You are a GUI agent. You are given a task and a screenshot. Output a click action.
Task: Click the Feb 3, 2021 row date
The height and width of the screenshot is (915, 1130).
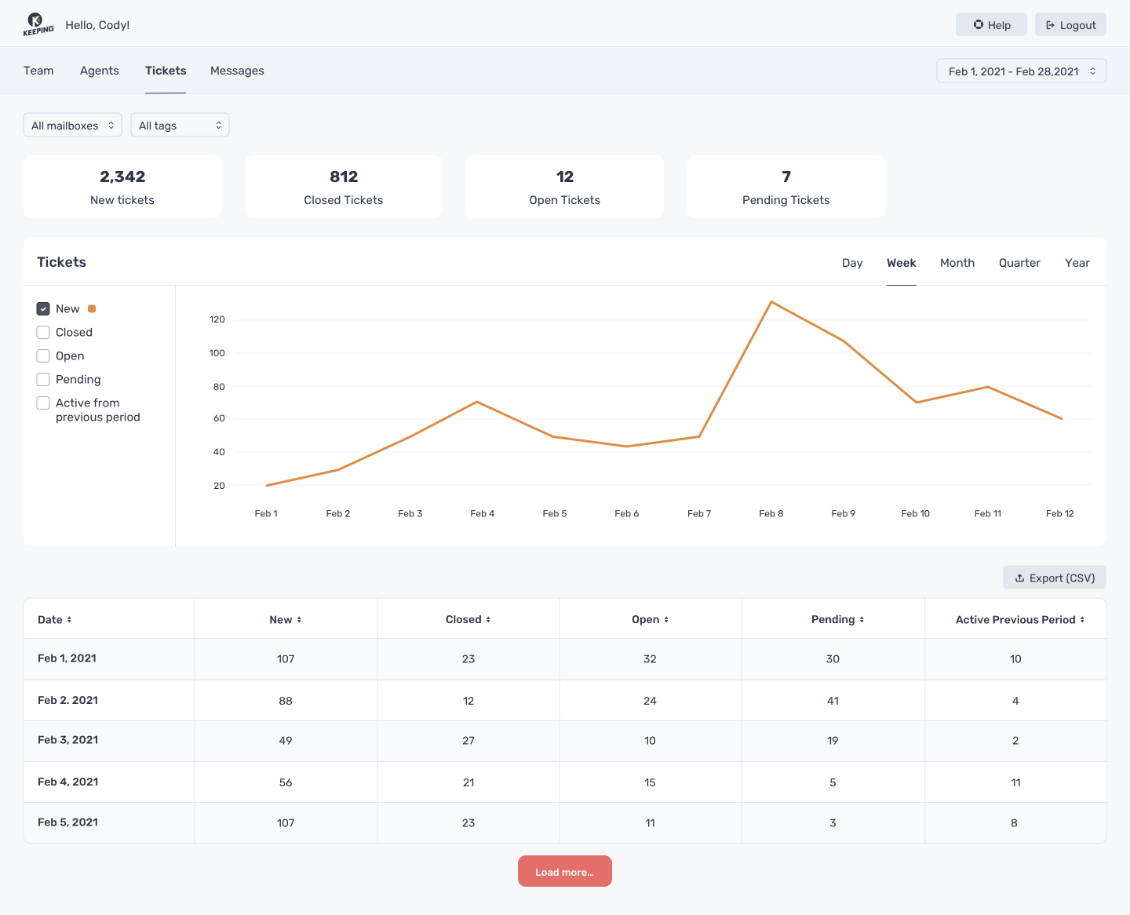click(68, 740)
